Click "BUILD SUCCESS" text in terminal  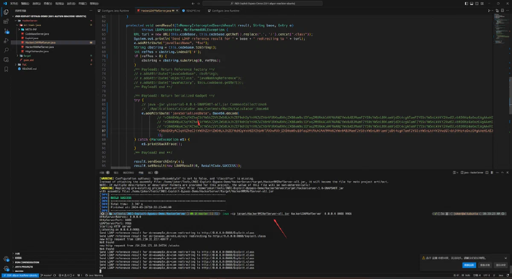pos(121,198)
